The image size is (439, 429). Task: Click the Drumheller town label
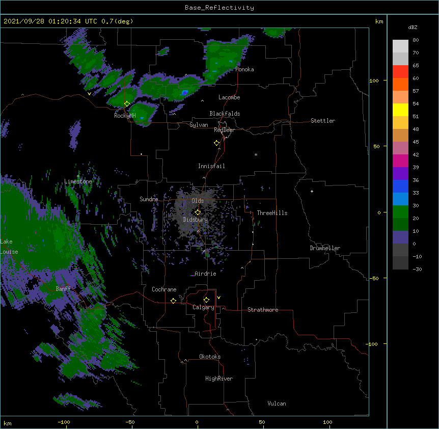(x=325, y=248)
